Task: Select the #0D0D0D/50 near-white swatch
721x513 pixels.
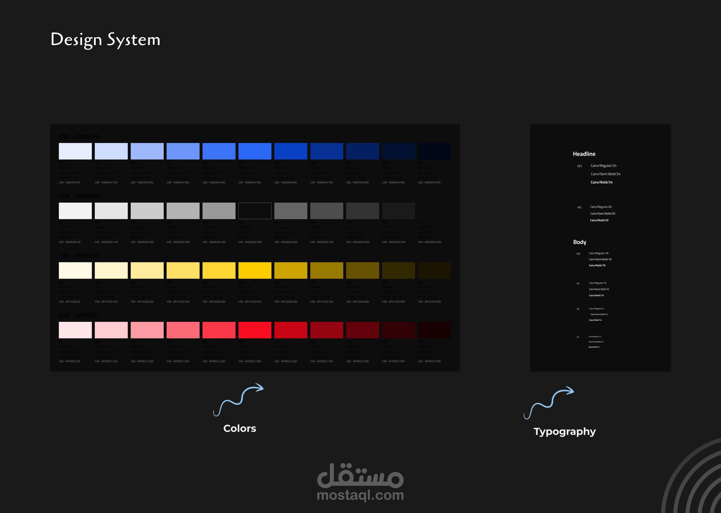Action: coord(75,211)
